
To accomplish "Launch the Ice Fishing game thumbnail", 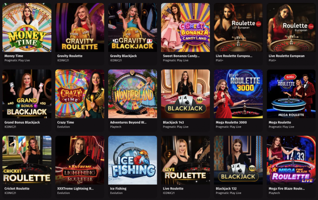I will point(132,160).
